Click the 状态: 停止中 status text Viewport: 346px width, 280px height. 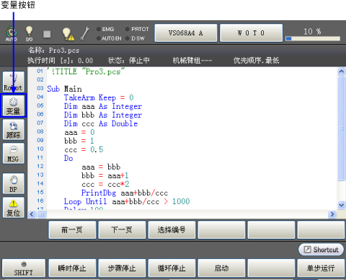click(129, 60)
